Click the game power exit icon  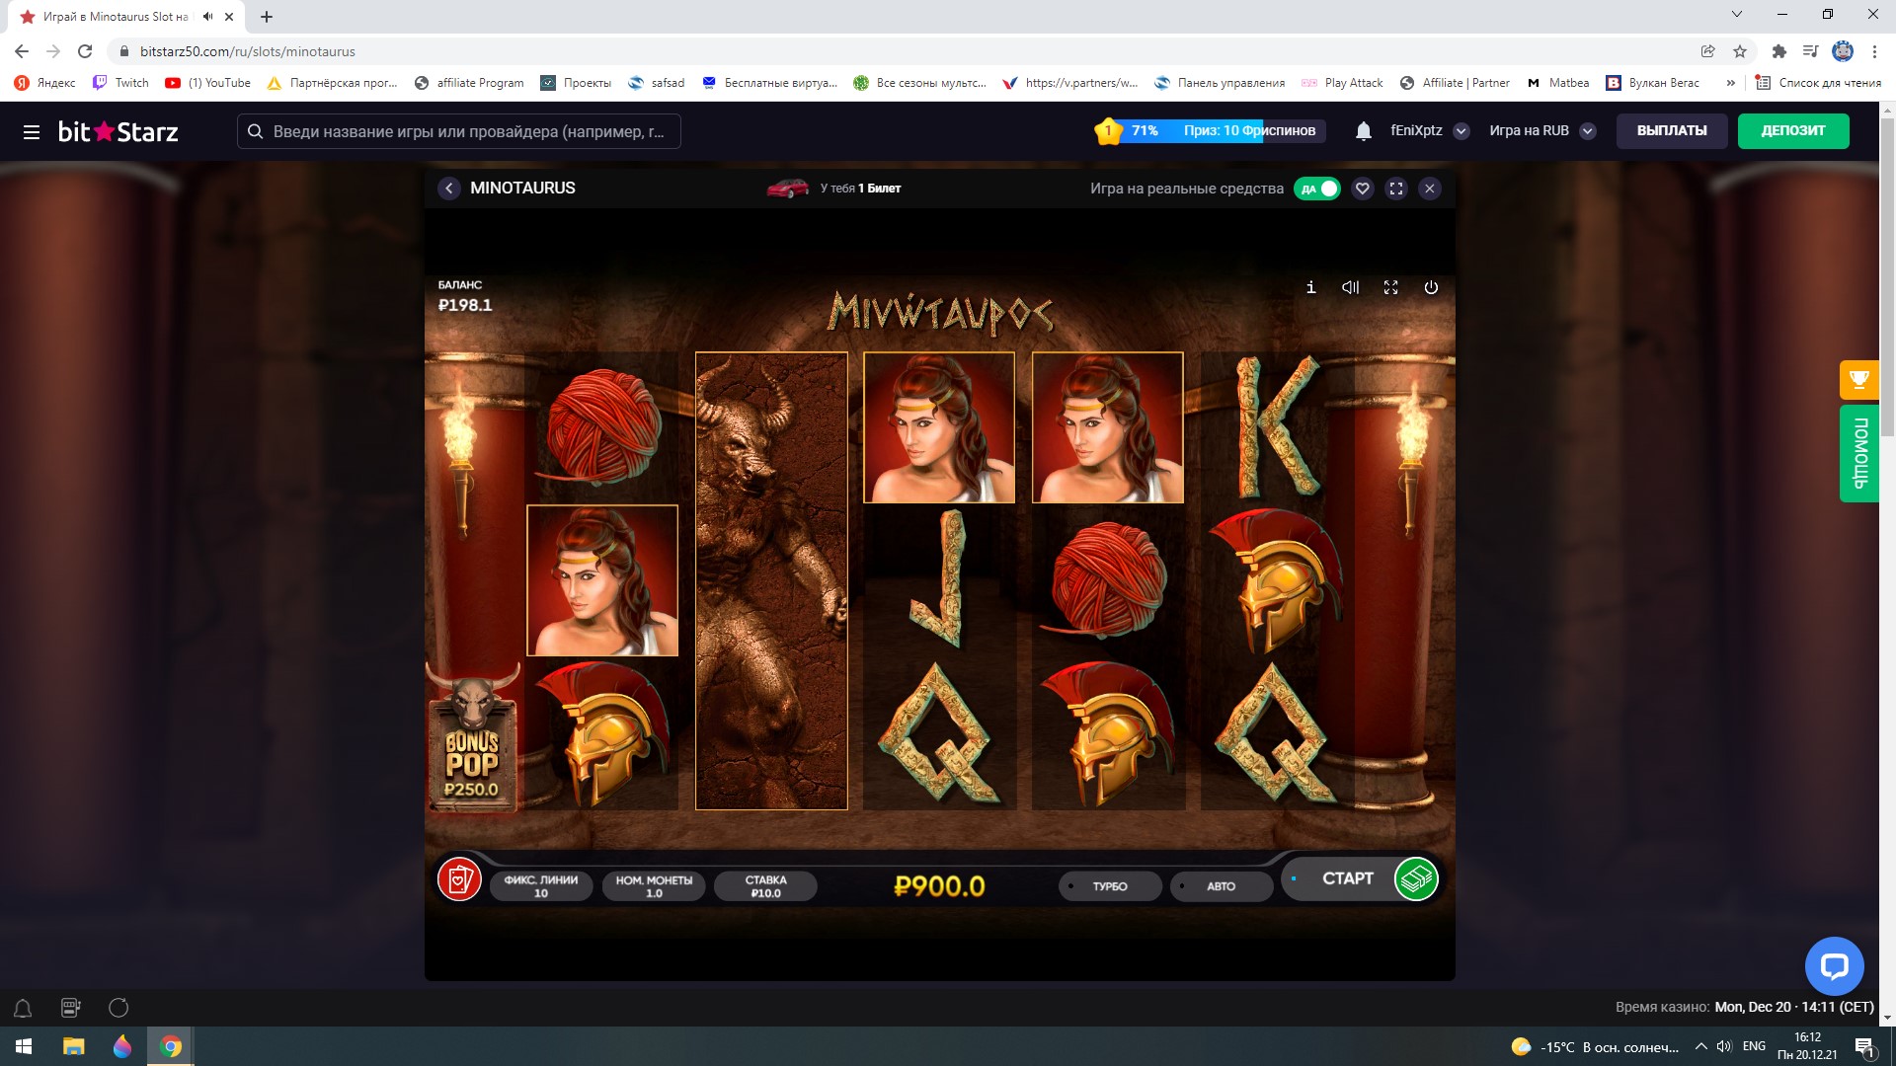[x=1431, y=287]
